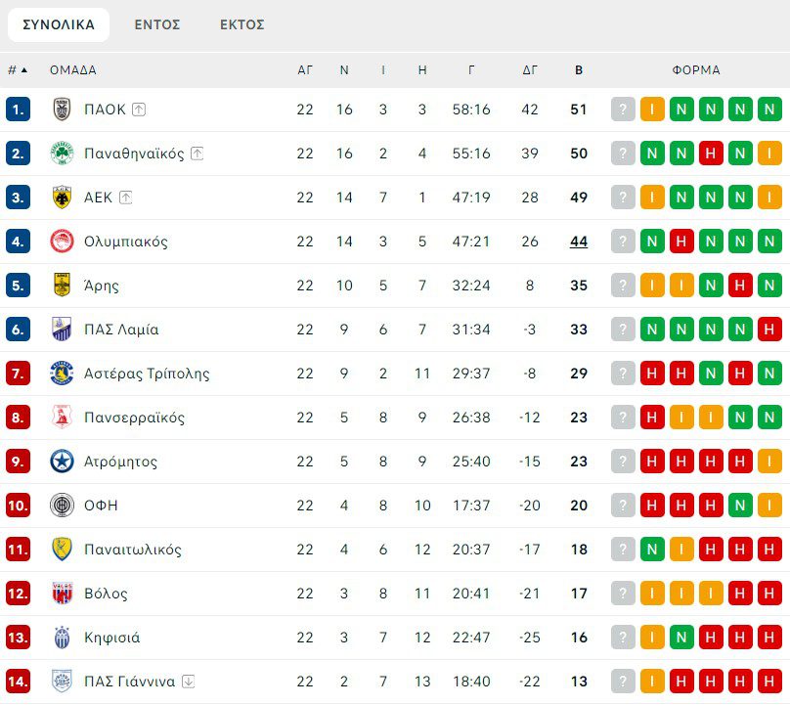Click the ΠΑΟΚ team crest icon
The width and height of the screenshot is (790, 705).
[62, 110]
